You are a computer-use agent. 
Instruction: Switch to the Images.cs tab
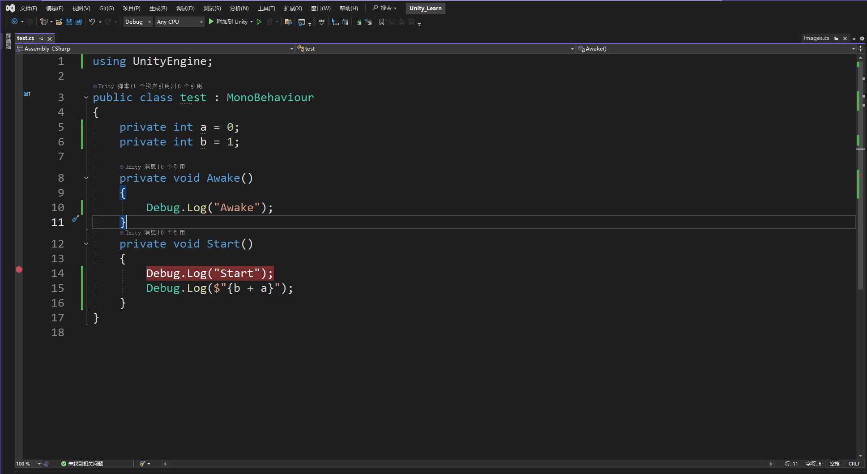(x=816, y=38)
